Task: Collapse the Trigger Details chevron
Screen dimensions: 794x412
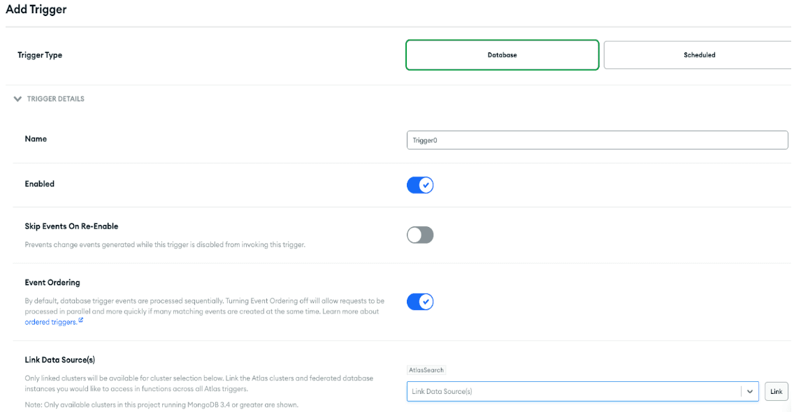Action: click(x=17, y=99)
